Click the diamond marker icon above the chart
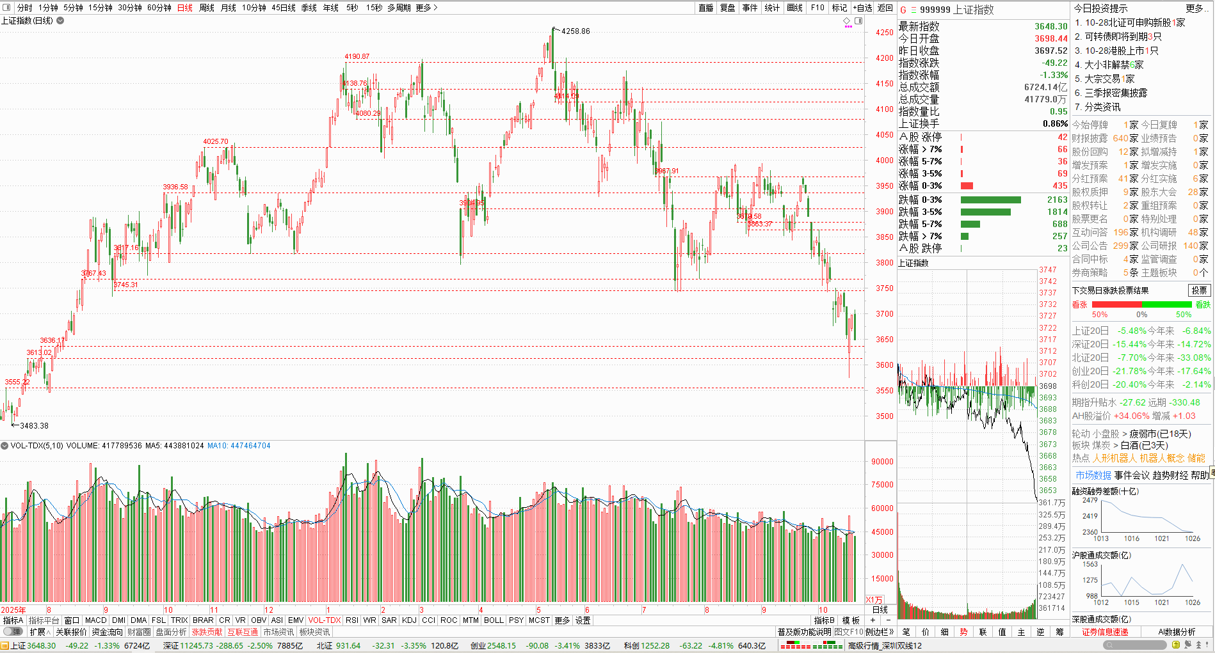The height and width of the screenshot is (653, 1215). (x=846, y=21)
